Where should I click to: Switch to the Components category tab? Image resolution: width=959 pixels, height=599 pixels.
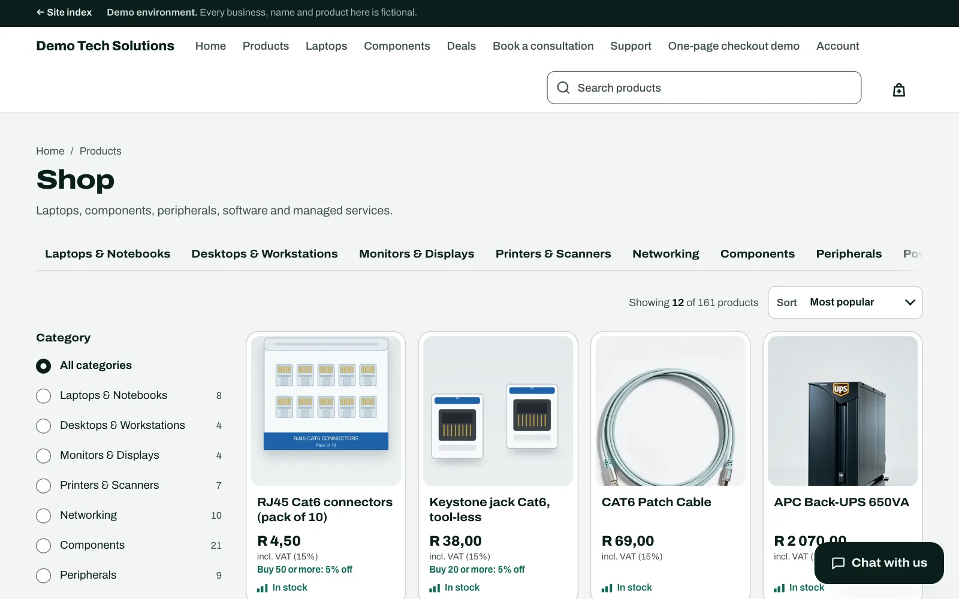pos(758,254)
